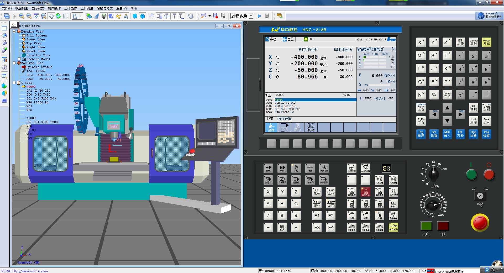Select Front View in the tree
504x273 pixels.
tap(35, 39)
